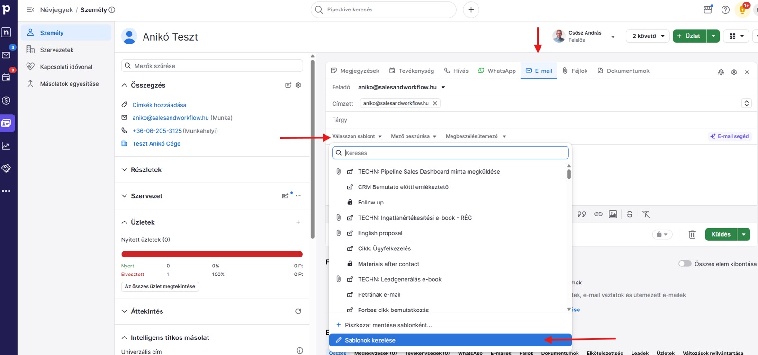Image resolution: width=758 pixels, height=355 pixels.
Task: Insert an image in the email editor
Action: click(613, 214)
